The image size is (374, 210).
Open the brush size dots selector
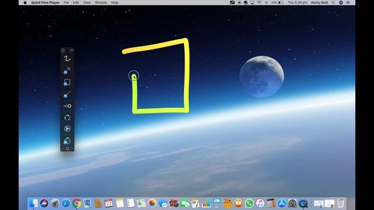point(67,106)
